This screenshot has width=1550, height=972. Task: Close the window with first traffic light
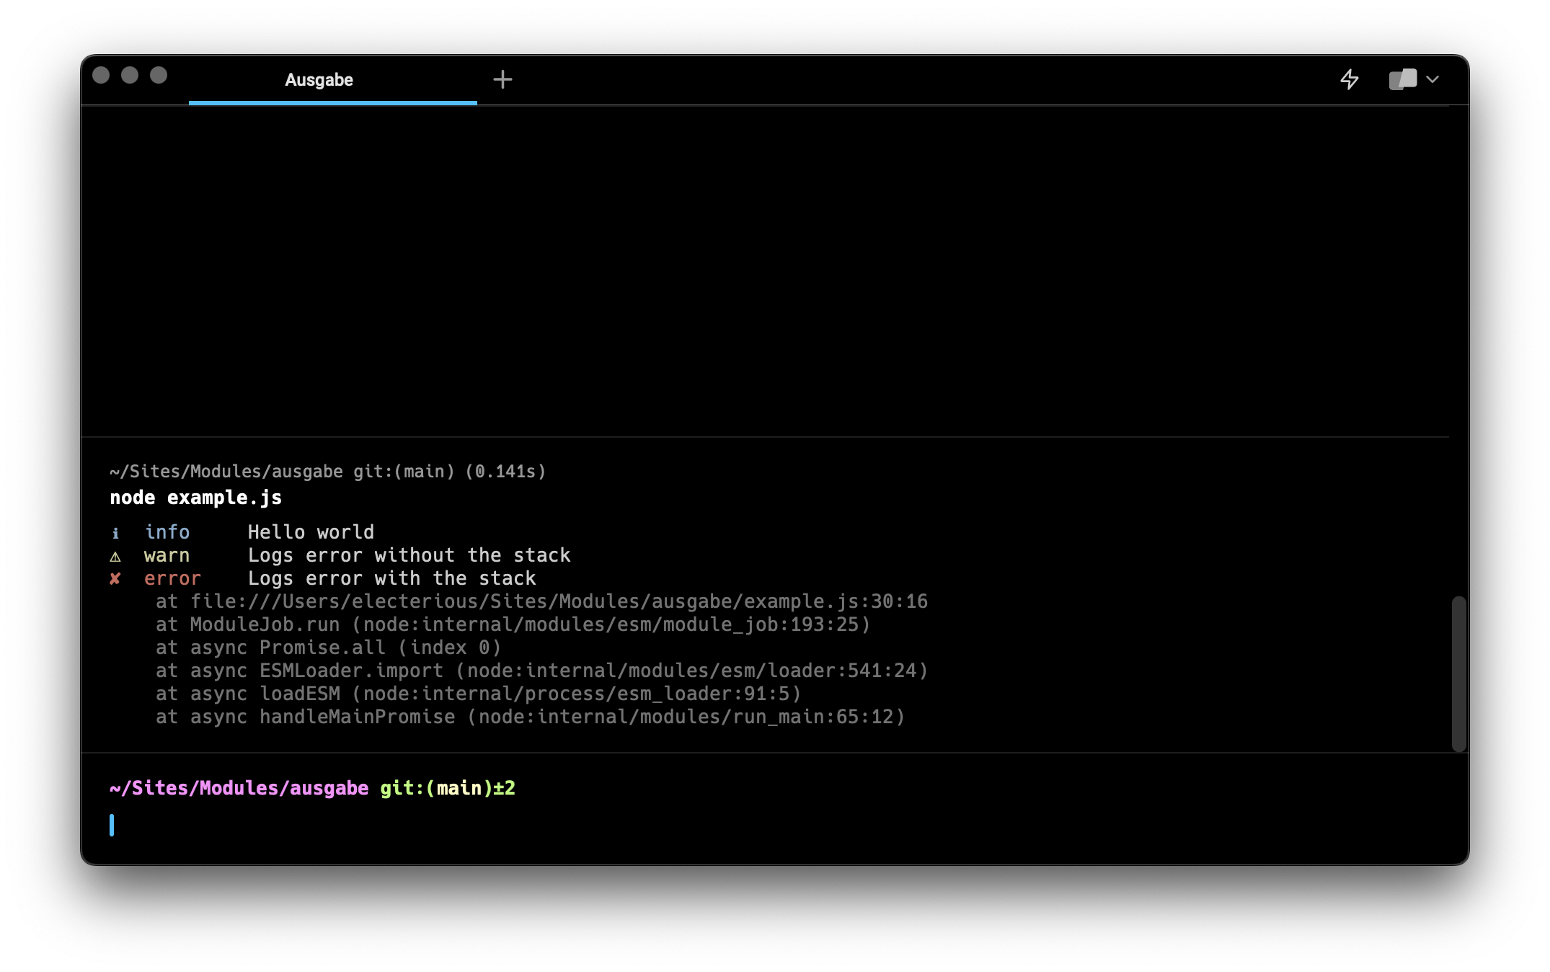[101, 75]
